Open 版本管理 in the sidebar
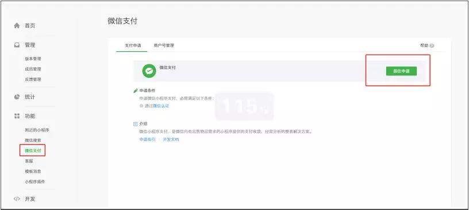This screenshot has height=210, width=469. coord(33,59)
